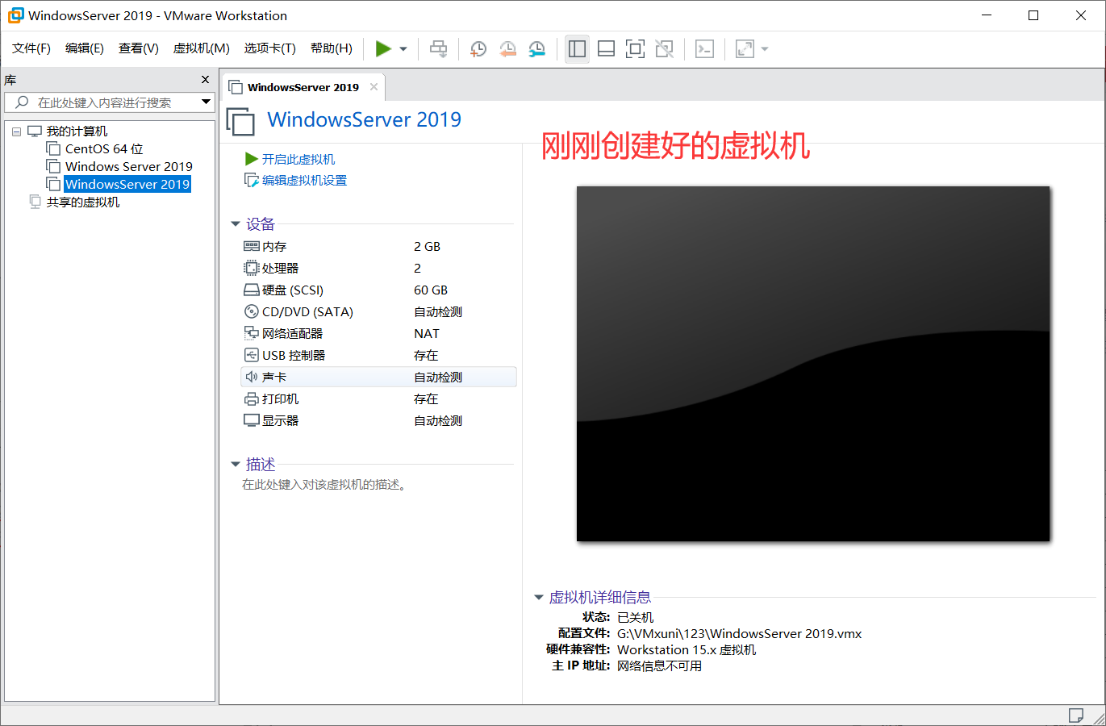
Task: Open the library search dropdown arrow
Action: click(x=206, y=102)
